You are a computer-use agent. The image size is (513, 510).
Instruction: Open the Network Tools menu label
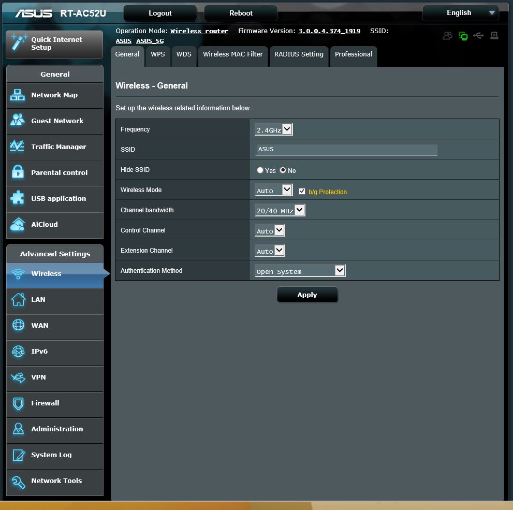[56, 481]
